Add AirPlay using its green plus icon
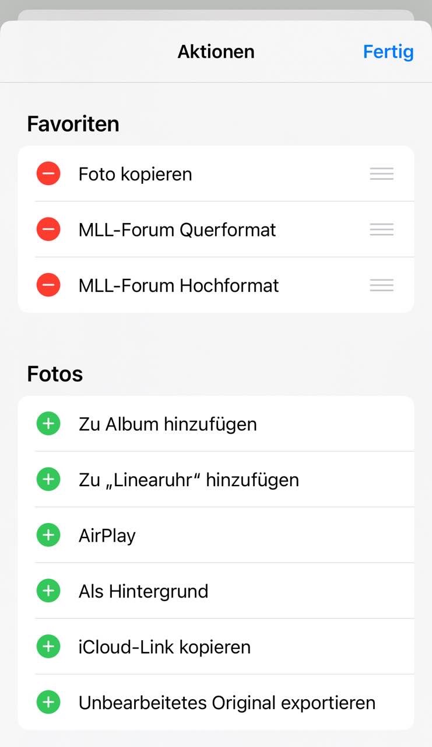The width and height of the screenshot is (432, 747). click(48, 535)
